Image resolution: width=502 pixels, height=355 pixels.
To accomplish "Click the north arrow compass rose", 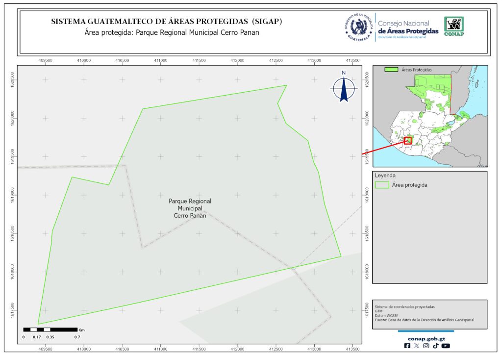I will (x=344, y=87).
